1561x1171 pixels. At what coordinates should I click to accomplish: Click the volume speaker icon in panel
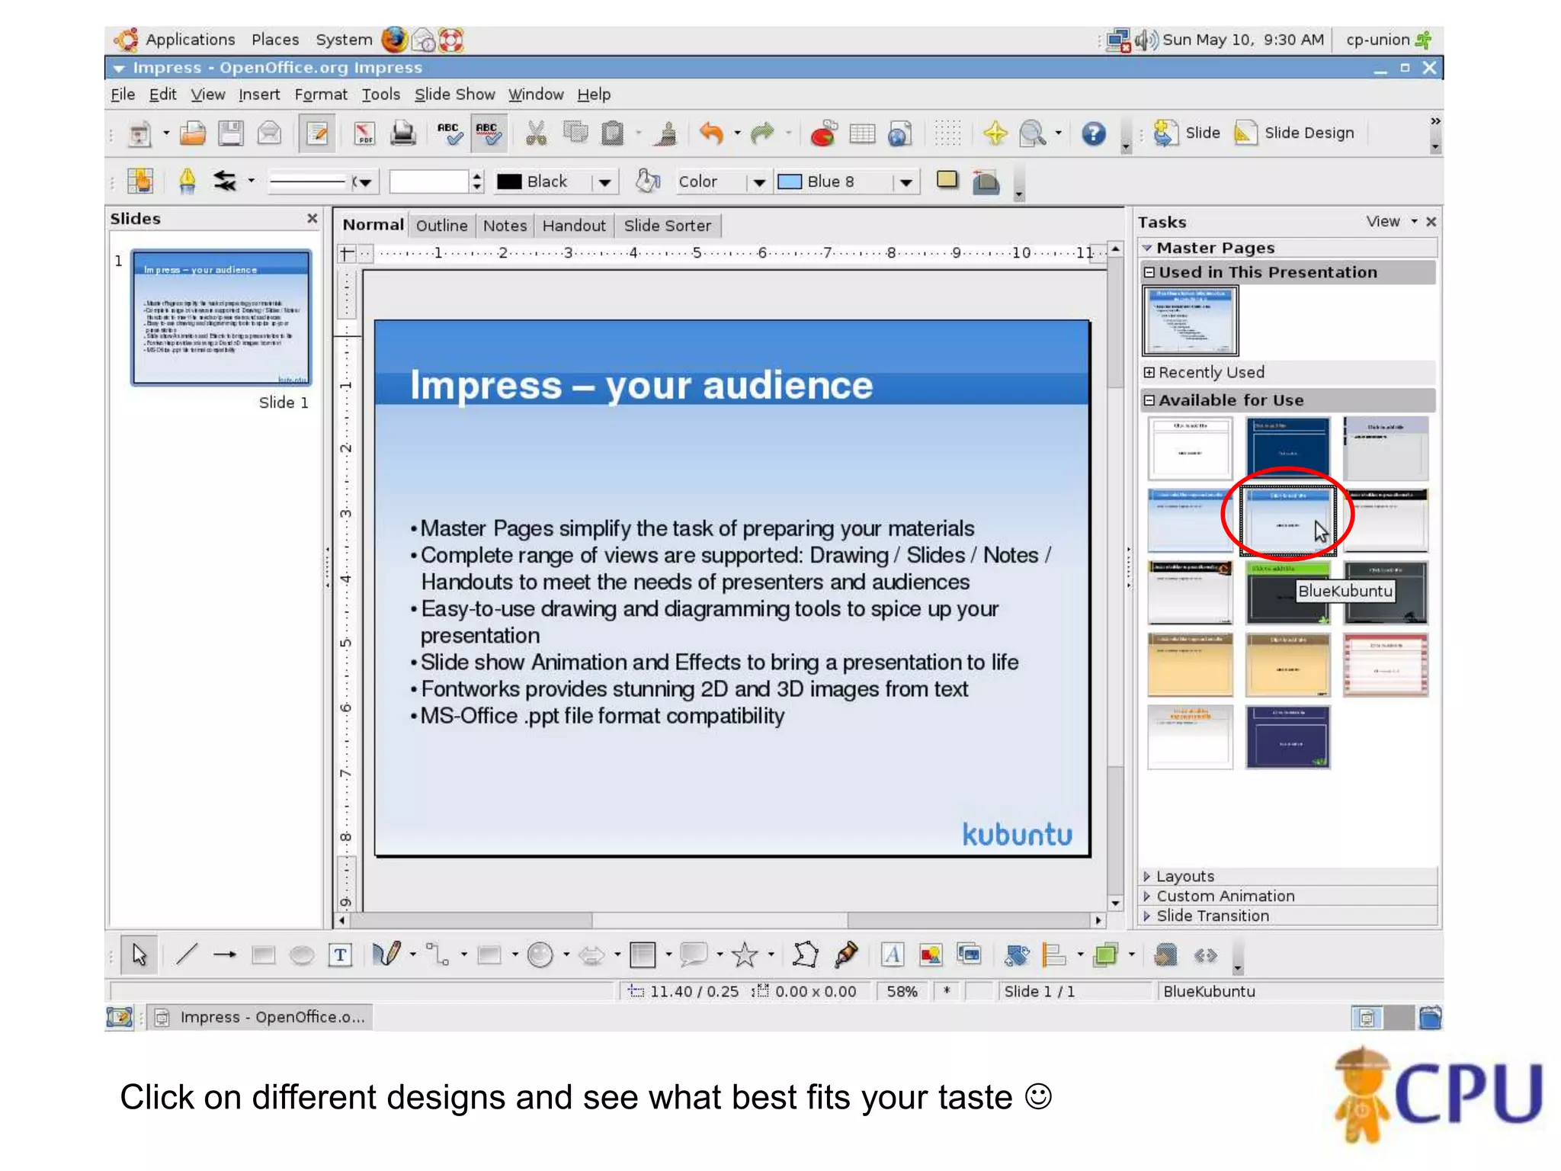tap(1146, 40)
